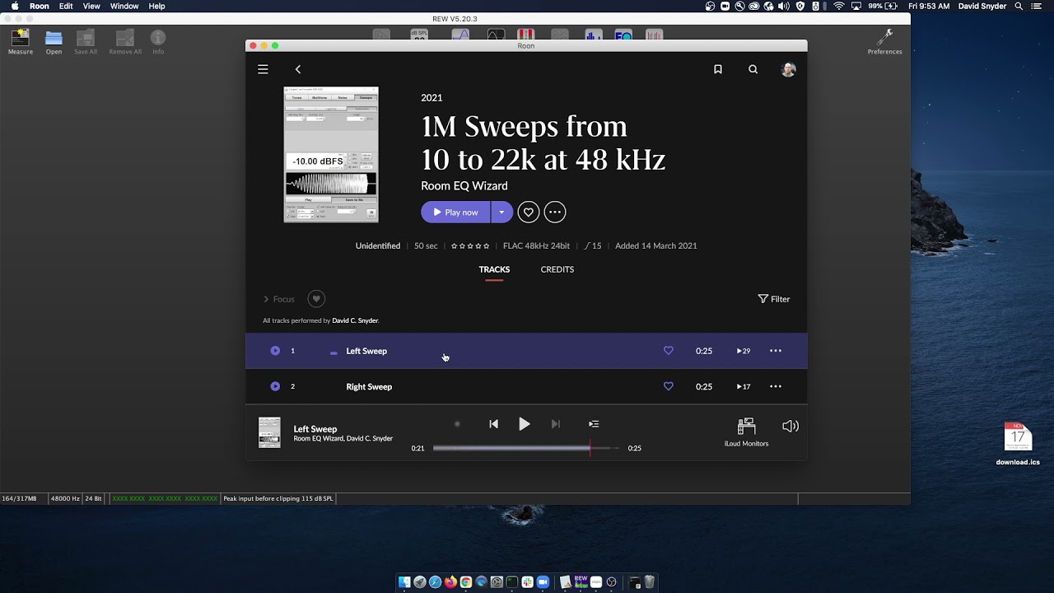This screenshot has width=1054, height=593.
Task: Switch to TRACKS tab
Action: (x=494, y=269)
